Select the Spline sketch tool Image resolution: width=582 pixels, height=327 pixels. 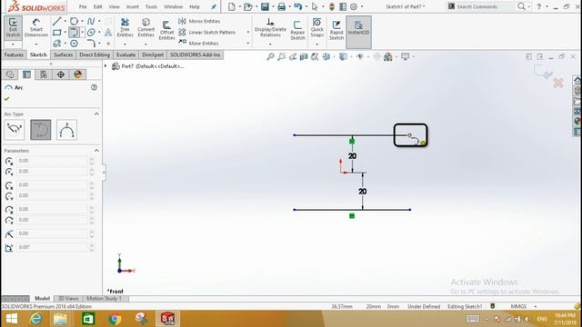[91, 22]
